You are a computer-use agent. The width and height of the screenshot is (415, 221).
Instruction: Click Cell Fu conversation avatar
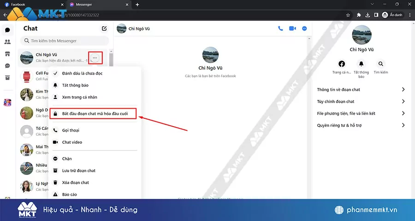click(x=26, y=76)
